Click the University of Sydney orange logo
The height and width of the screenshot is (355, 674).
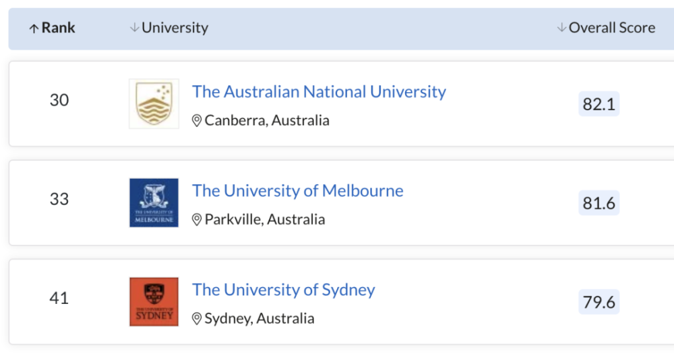pos(154,302)
